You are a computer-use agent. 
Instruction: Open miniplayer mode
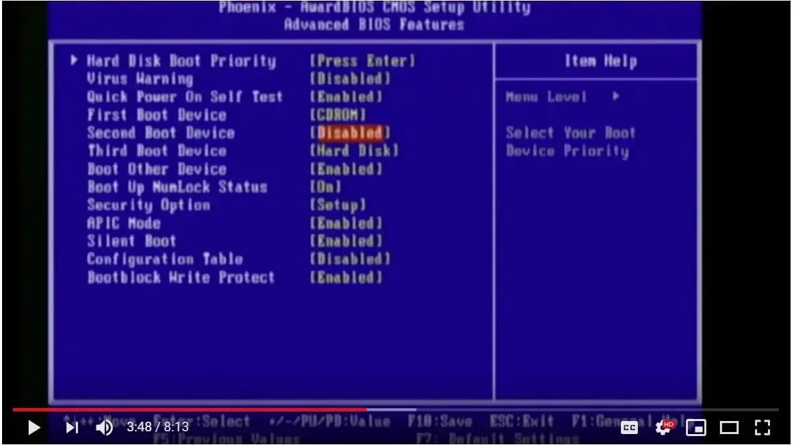696,427
